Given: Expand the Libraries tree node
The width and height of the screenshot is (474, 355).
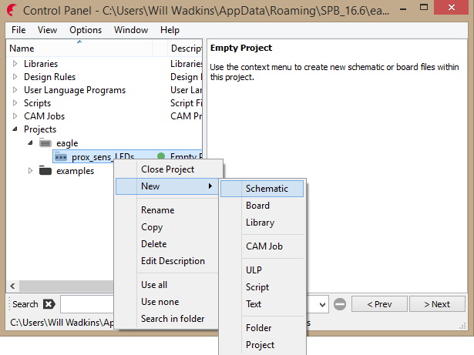Looking at the screenshot, I should (x=15, y=64).
